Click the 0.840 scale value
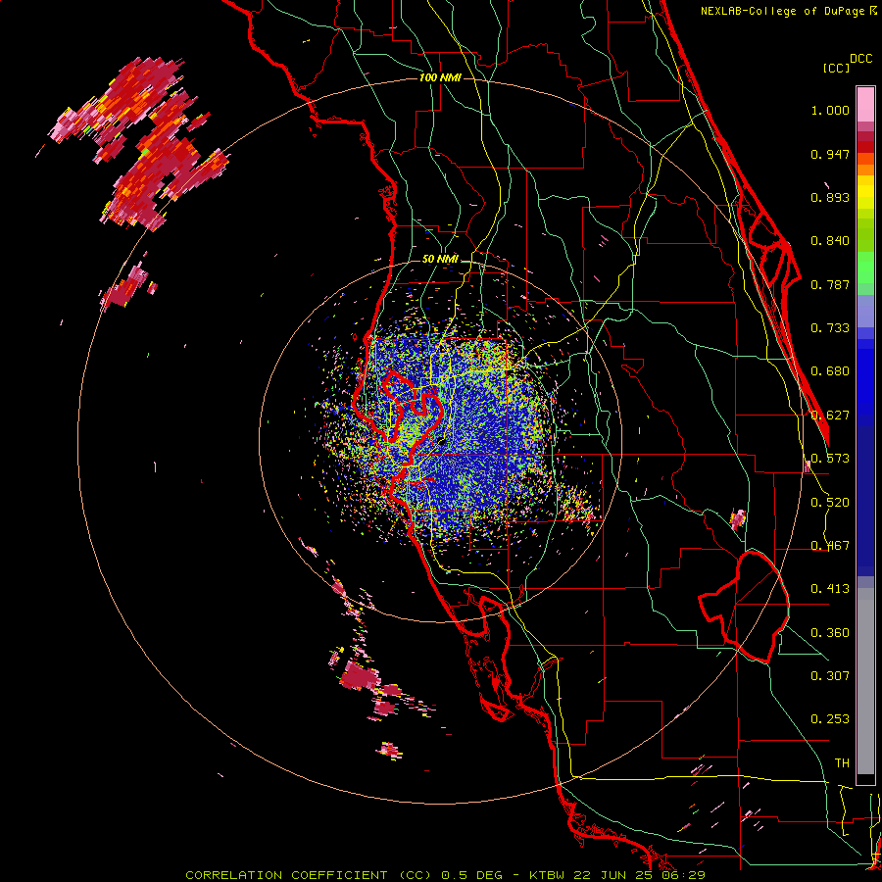This screenshot has height=882, width=882. coord(830,241)
